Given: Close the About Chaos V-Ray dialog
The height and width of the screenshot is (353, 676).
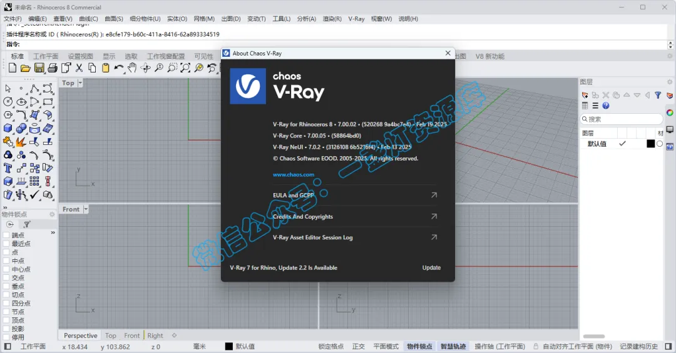Looking at the screenshot, I should coord(448,53).
